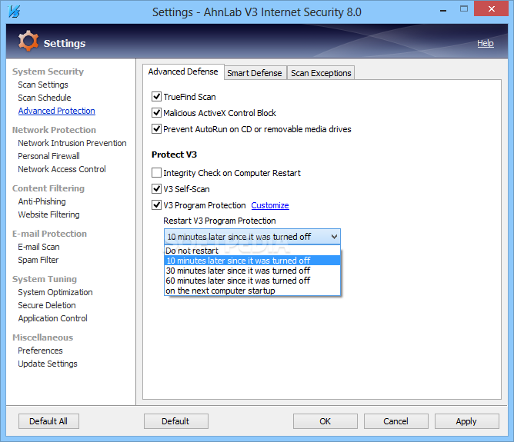Click the Default All button
Viewport: 514px width, 442px height.
click(48, 421)
